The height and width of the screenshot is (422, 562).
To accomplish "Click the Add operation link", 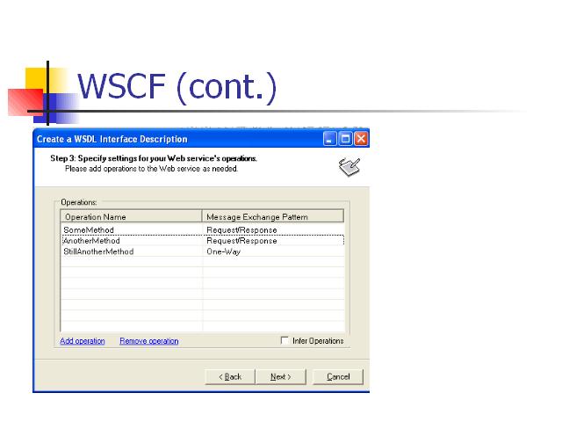I will click(x=83, y=341).
